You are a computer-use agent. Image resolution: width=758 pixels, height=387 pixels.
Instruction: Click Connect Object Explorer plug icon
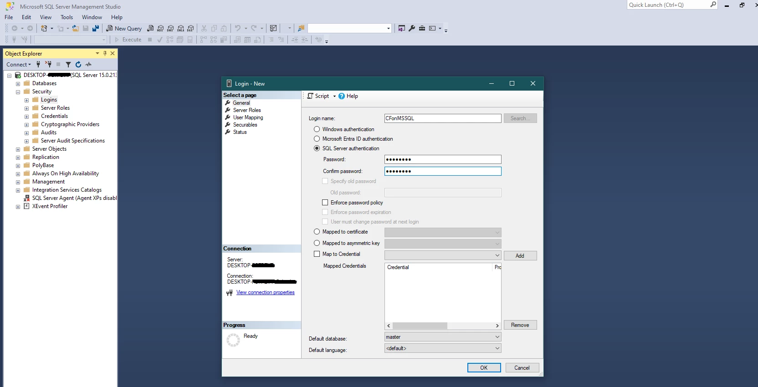click(x=38, y=65)
